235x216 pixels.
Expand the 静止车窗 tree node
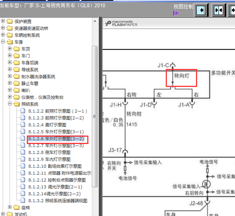tap(10, 83)
